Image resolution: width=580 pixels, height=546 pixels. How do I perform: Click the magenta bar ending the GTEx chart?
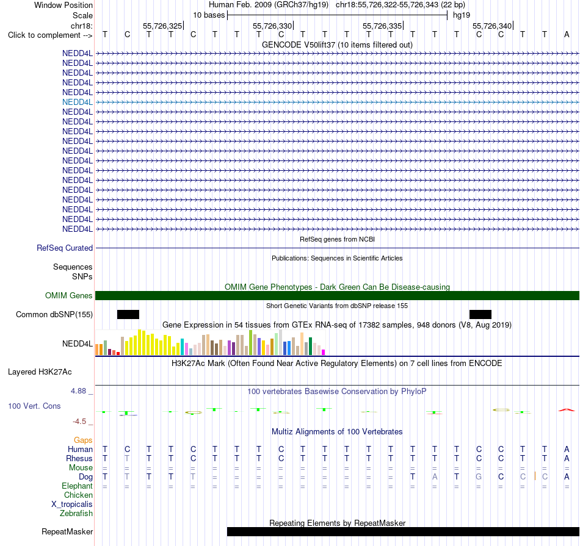click(x=324, y=352)
